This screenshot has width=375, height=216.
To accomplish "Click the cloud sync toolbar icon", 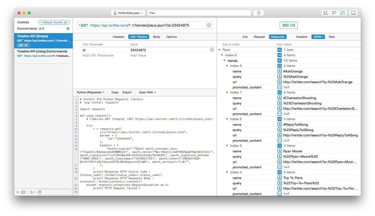I will point(334,13).
